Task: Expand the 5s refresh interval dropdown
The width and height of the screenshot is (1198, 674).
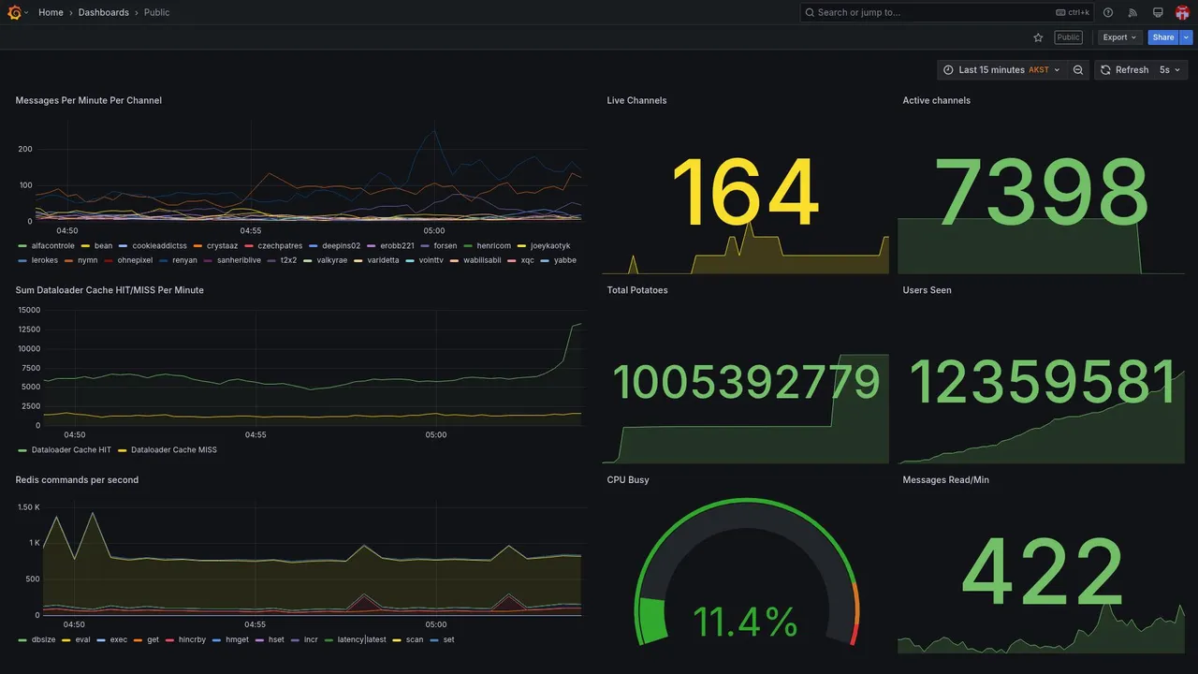Action: (x=1171, y=70)
